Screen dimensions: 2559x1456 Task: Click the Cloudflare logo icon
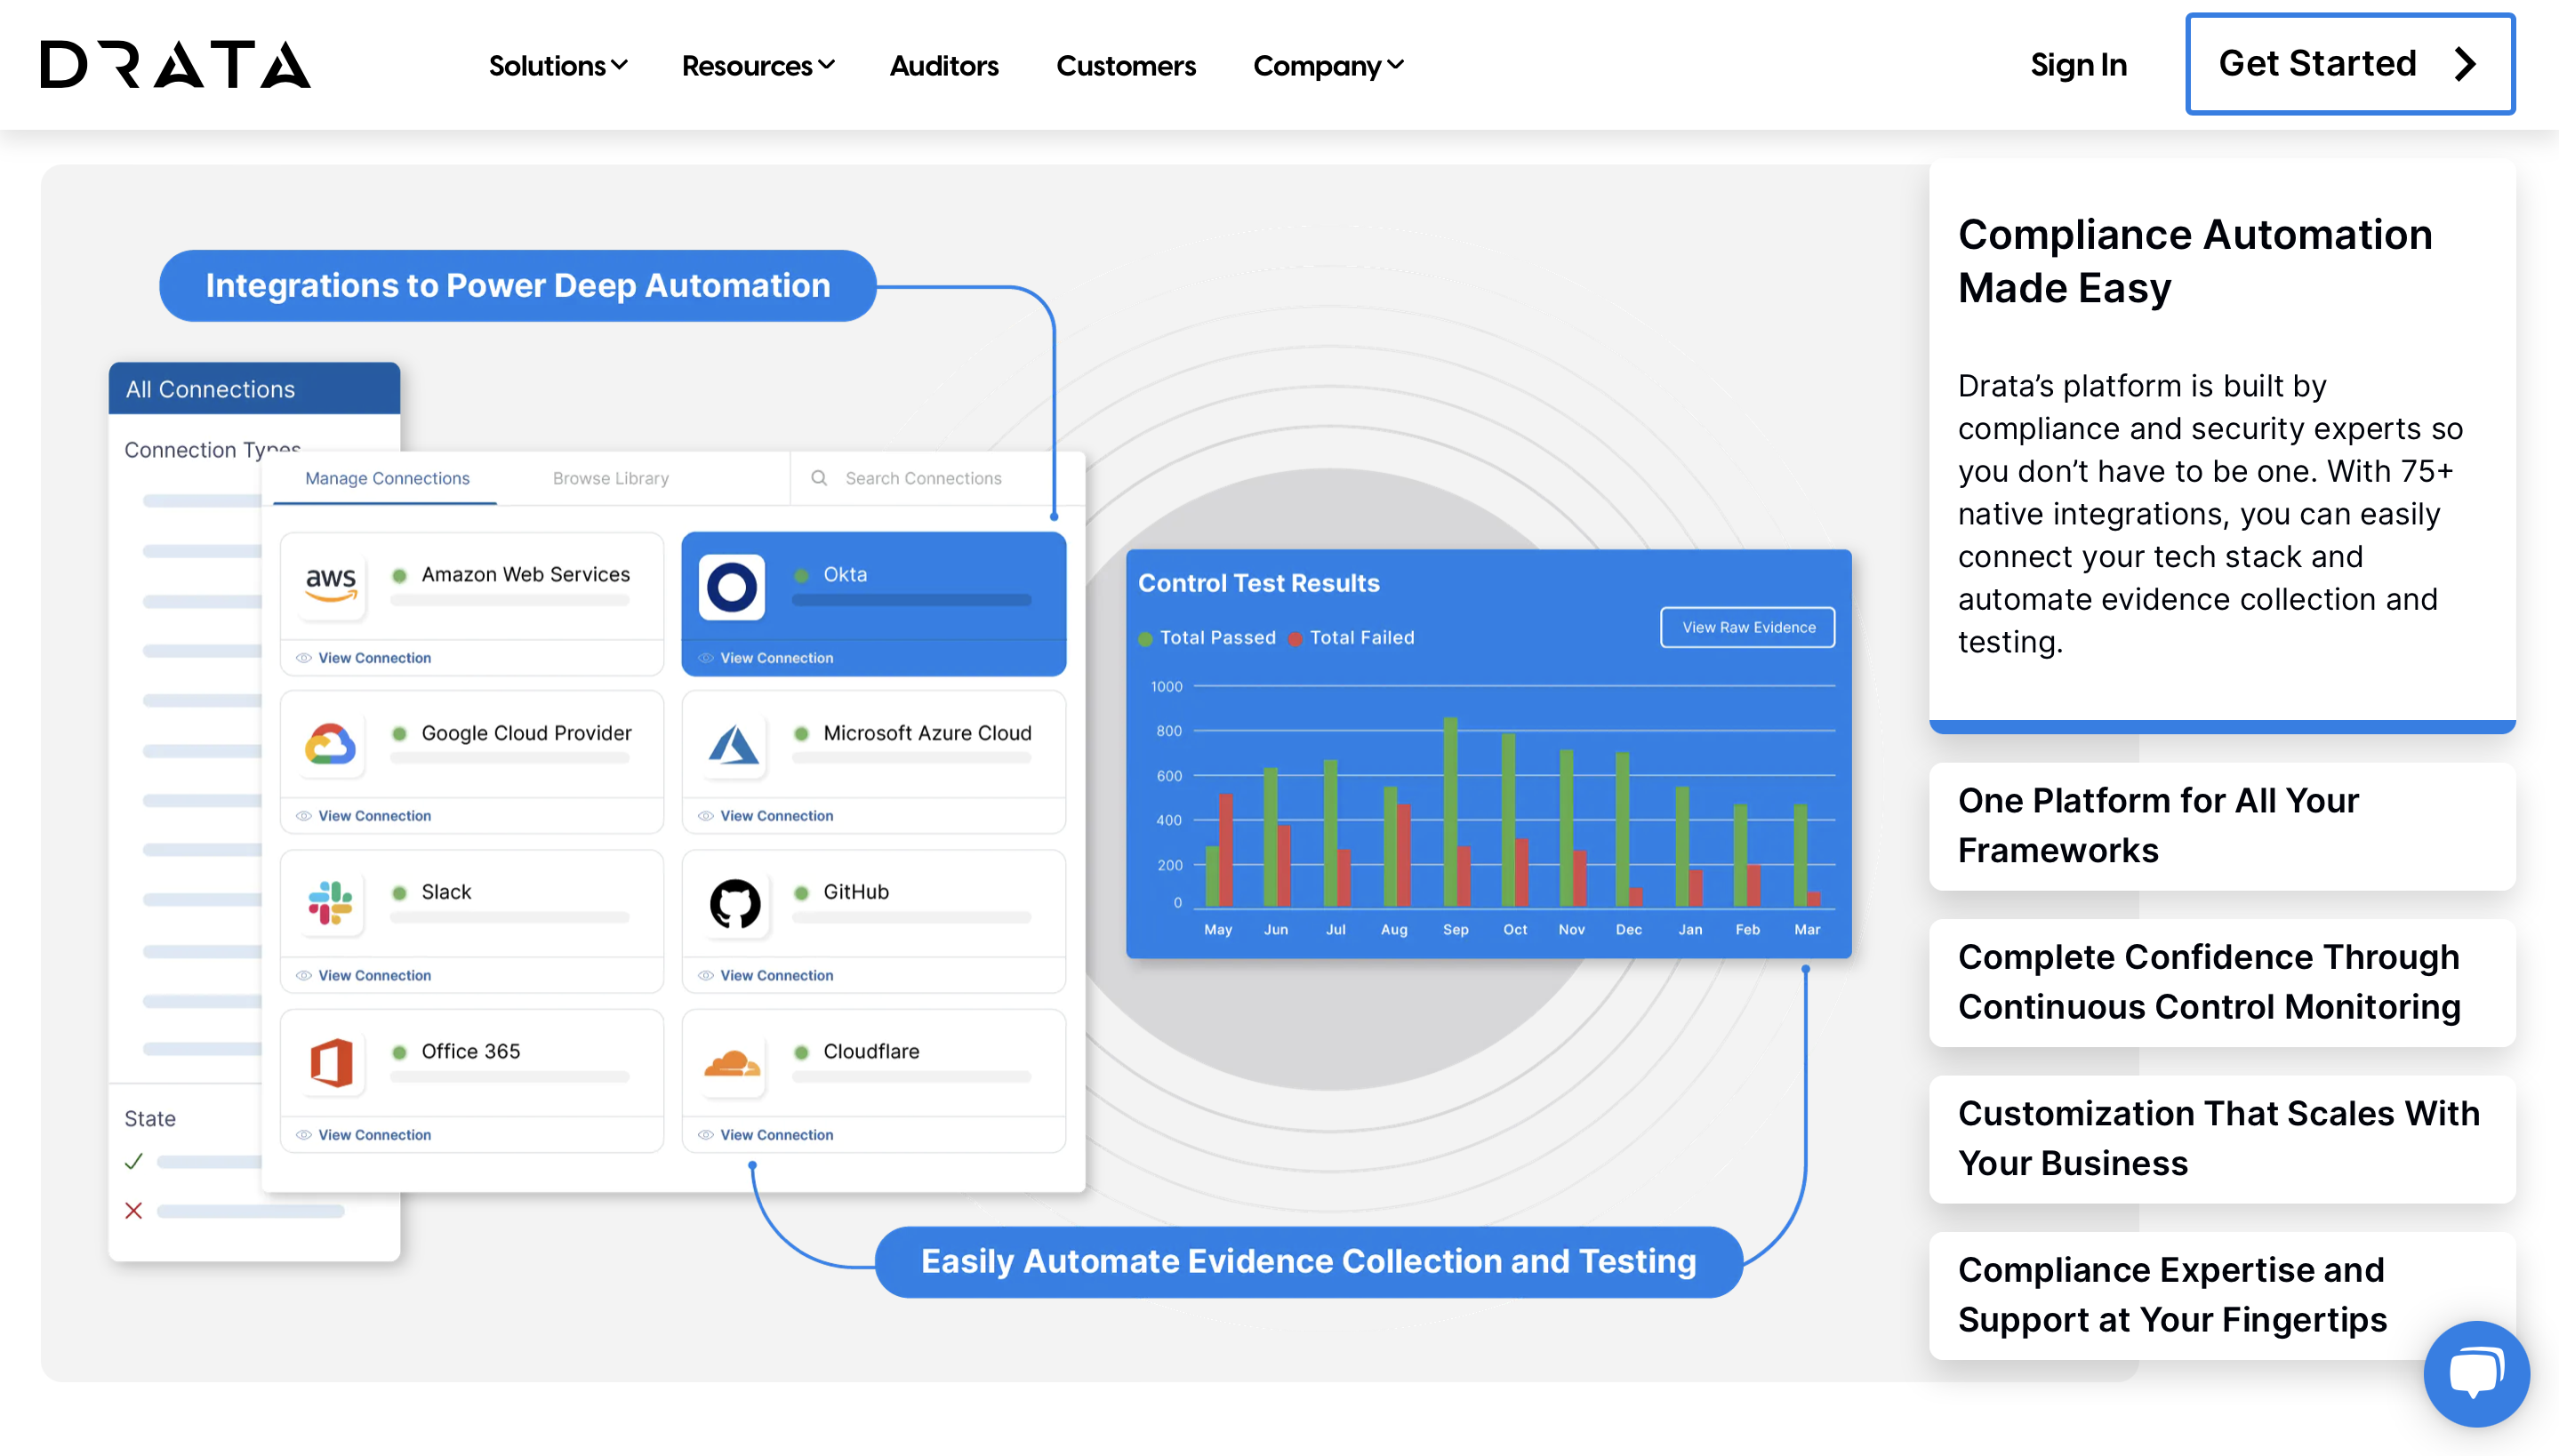coord(732,1062)
